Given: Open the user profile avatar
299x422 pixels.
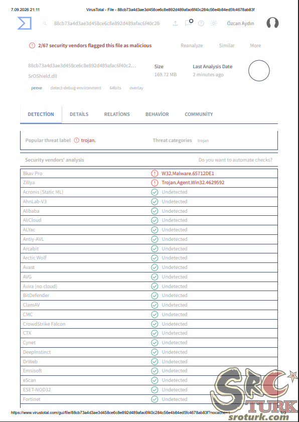Looking at the screenshot, I should pyautogui.click(x=272, y=23).
